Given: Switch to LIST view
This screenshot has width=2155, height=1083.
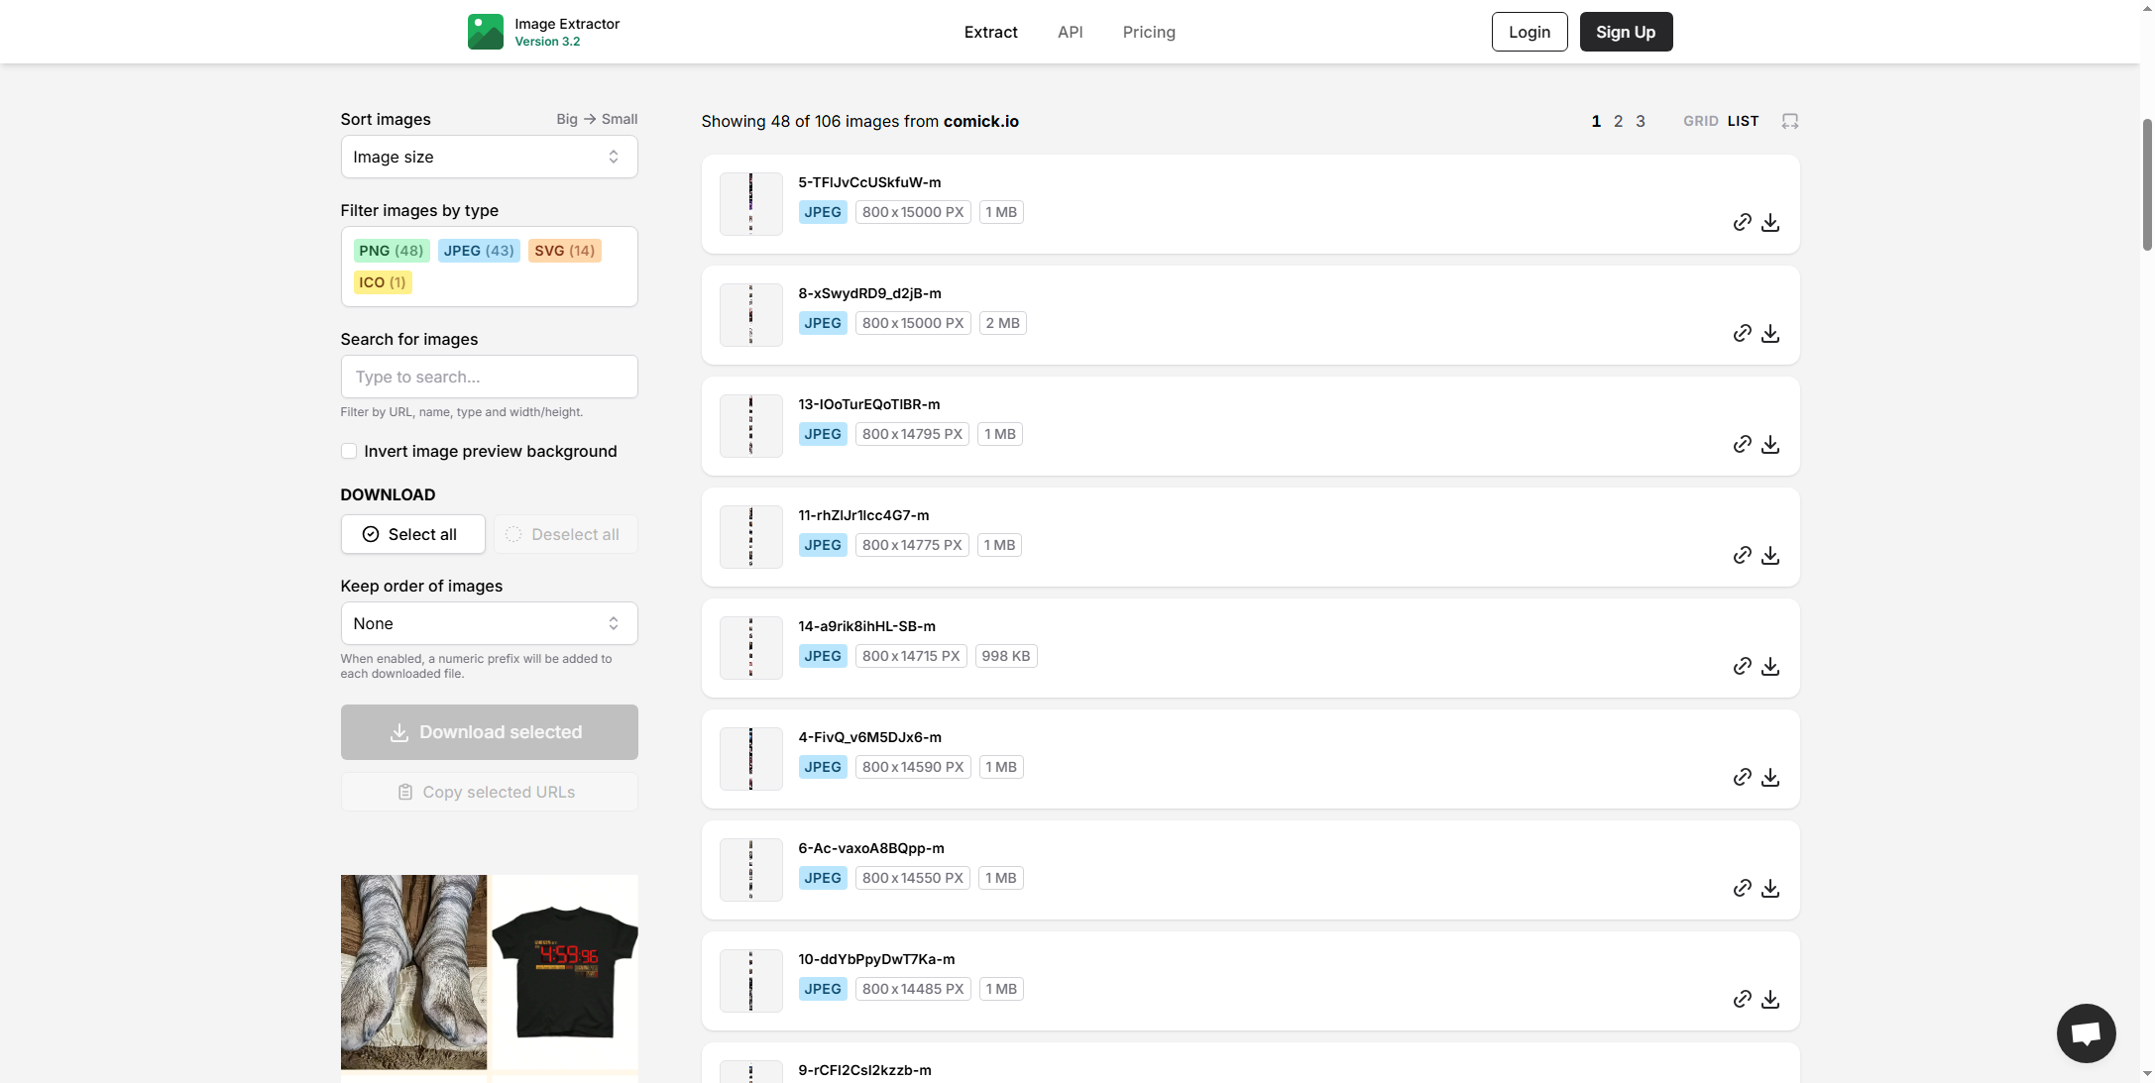Looking at the screenshot, I should click(x=1743, y=121).
